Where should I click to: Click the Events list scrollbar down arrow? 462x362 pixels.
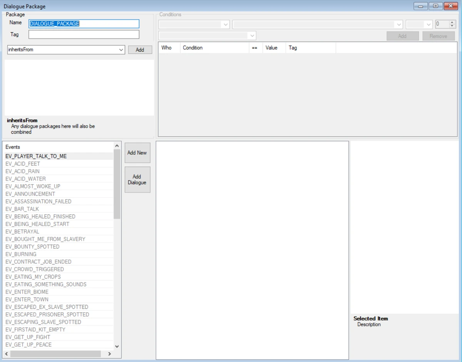coord(117,346)
